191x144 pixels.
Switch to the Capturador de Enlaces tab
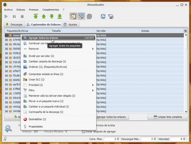tap(44, 25)
